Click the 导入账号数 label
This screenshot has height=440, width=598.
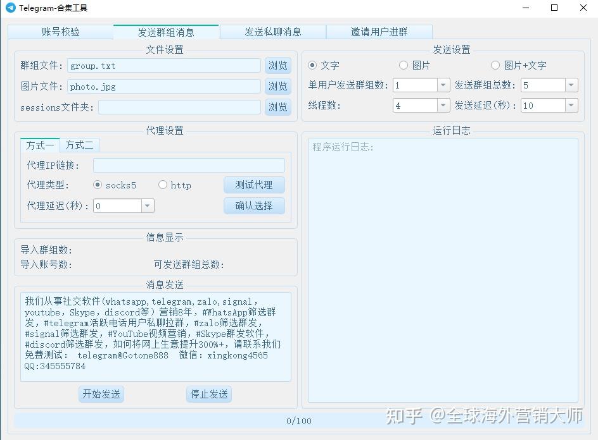(46, 264)
